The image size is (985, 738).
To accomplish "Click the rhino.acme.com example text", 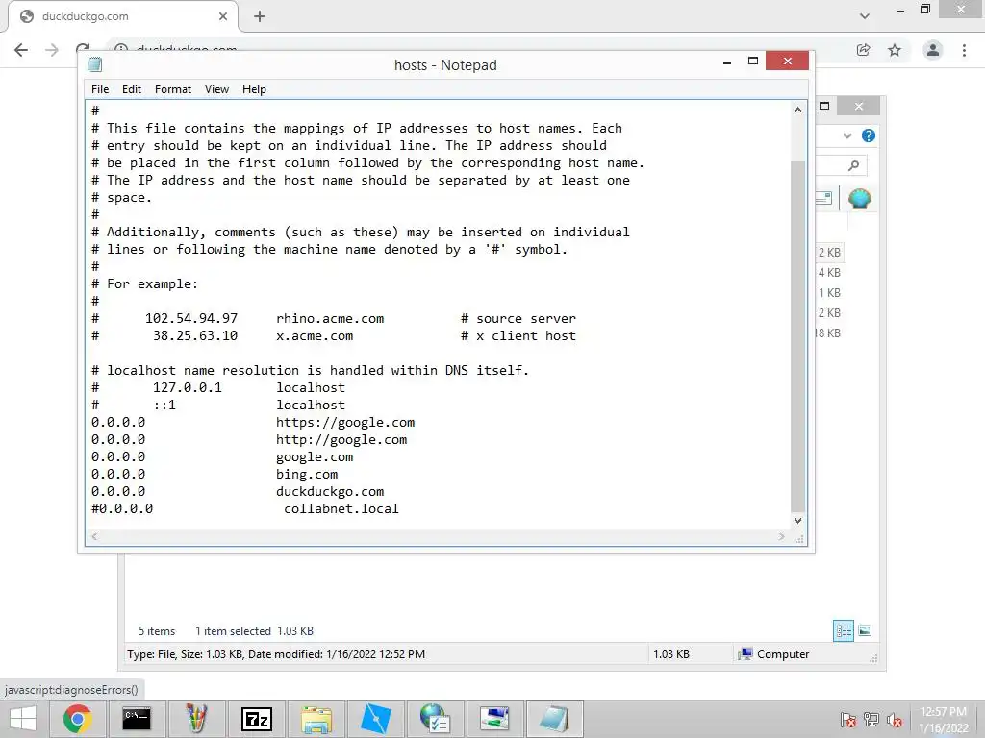I will (330, 319).
